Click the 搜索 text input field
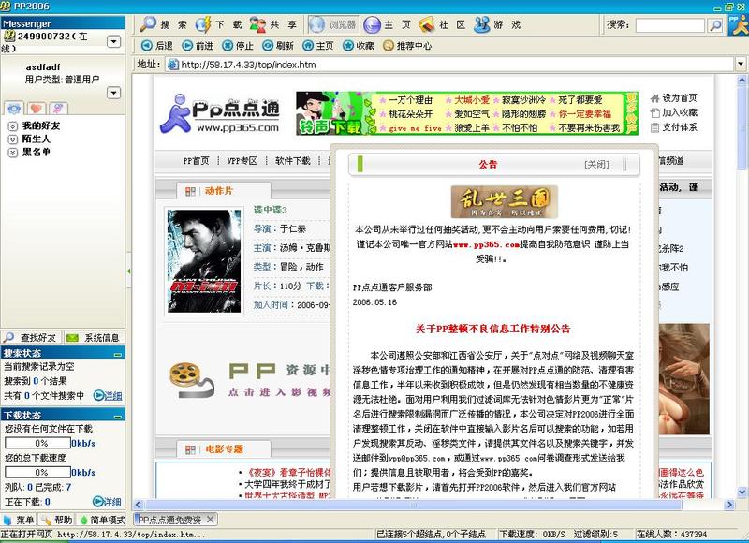749x543 pixels. coord(669,25)
